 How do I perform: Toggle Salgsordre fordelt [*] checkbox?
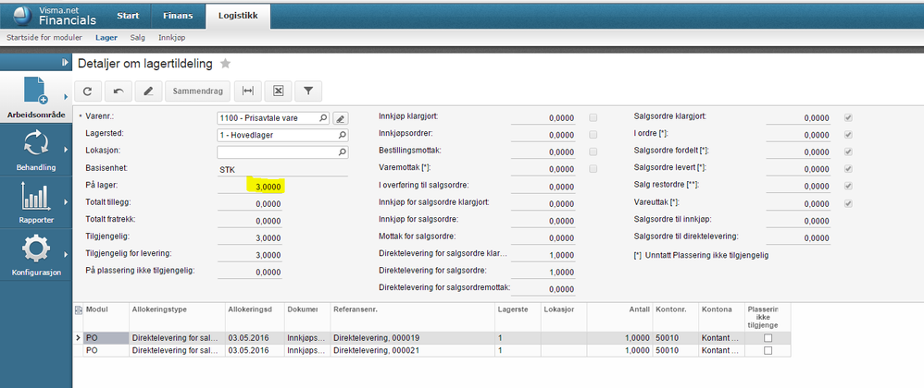click(x=848, y=152)
